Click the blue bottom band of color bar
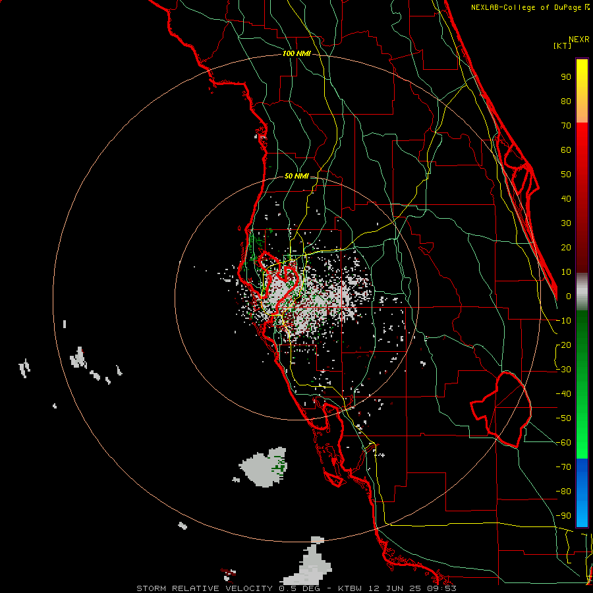Image resolution: width=593 pixels, height=593 pixels. [582, 492]
